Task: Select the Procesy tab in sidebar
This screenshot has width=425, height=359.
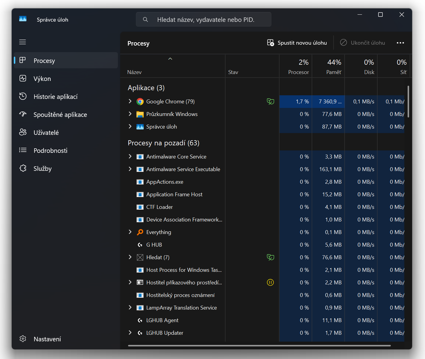Action: (x=44, y=61)
